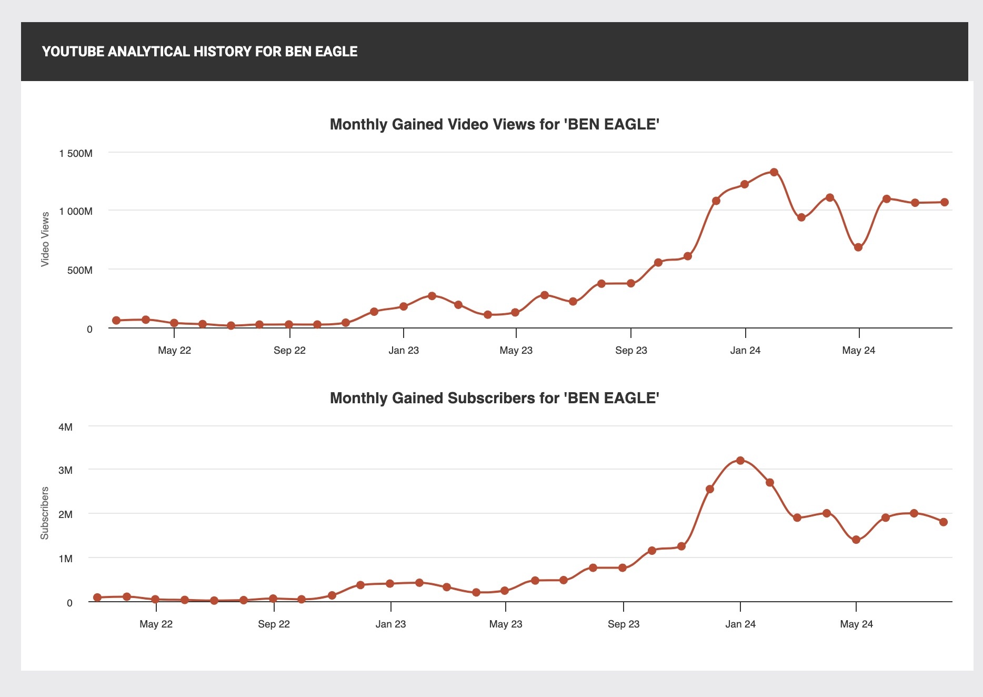983x697 pixels.
Task: Click the last data point on Subscribers chart
Action: point(944,522)
